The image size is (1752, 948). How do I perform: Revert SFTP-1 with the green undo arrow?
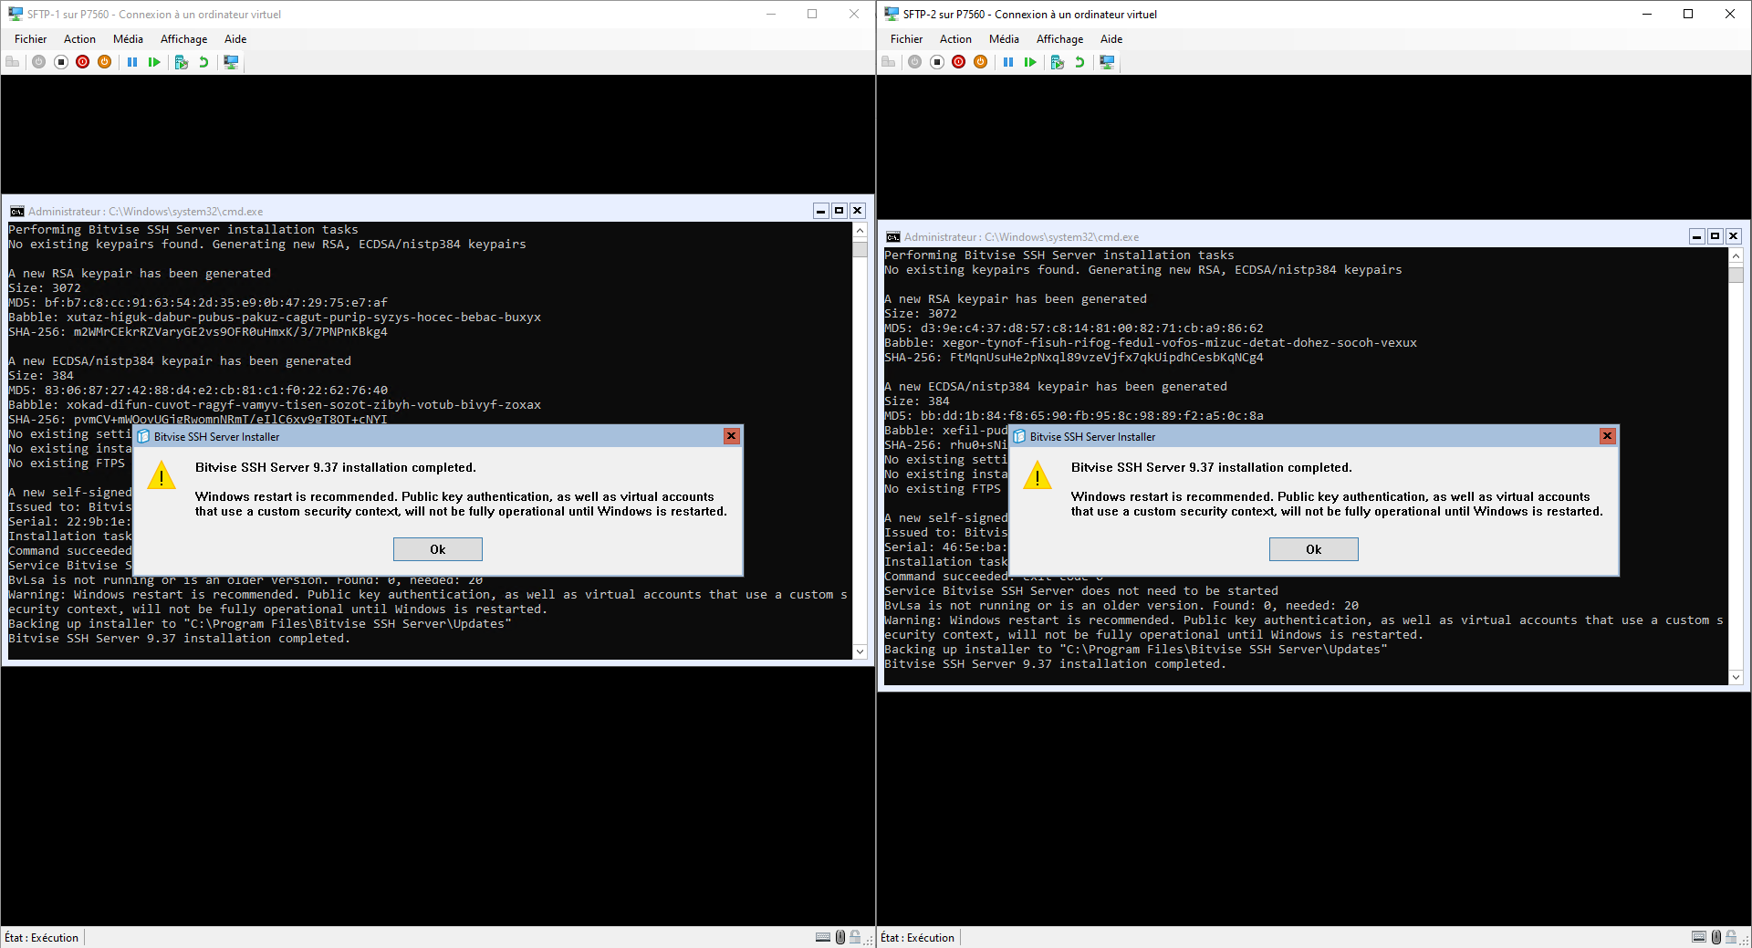[x=203, y=62]
